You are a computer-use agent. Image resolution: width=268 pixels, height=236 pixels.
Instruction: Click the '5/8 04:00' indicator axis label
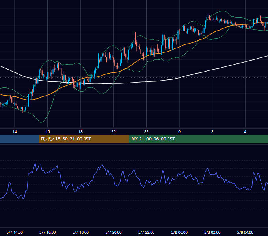coord(245,232)
